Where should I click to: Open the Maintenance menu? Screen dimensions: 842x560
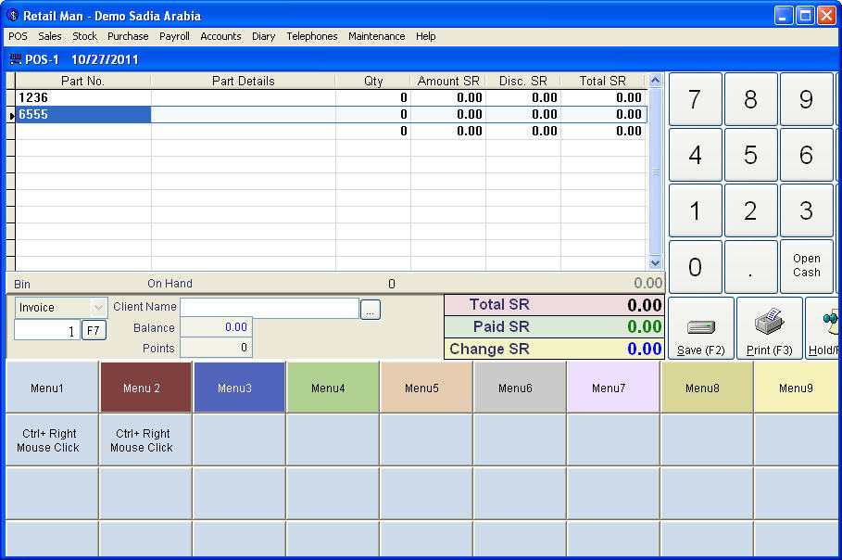pyautogui.click(x=376, y=36)
